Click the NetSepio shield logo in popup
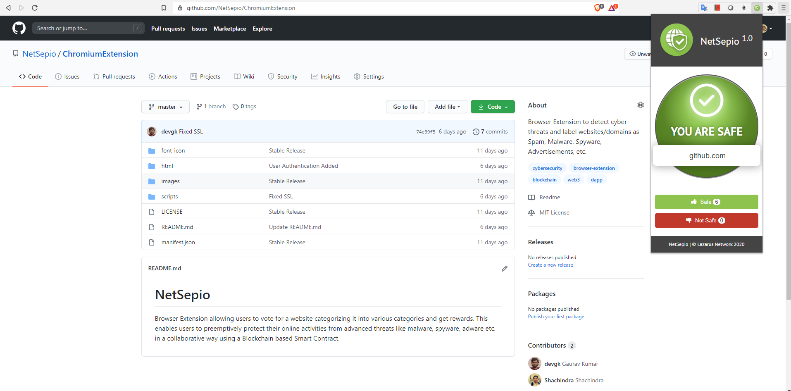This screenshot has width=791, height=391. (x=677, y=40)
